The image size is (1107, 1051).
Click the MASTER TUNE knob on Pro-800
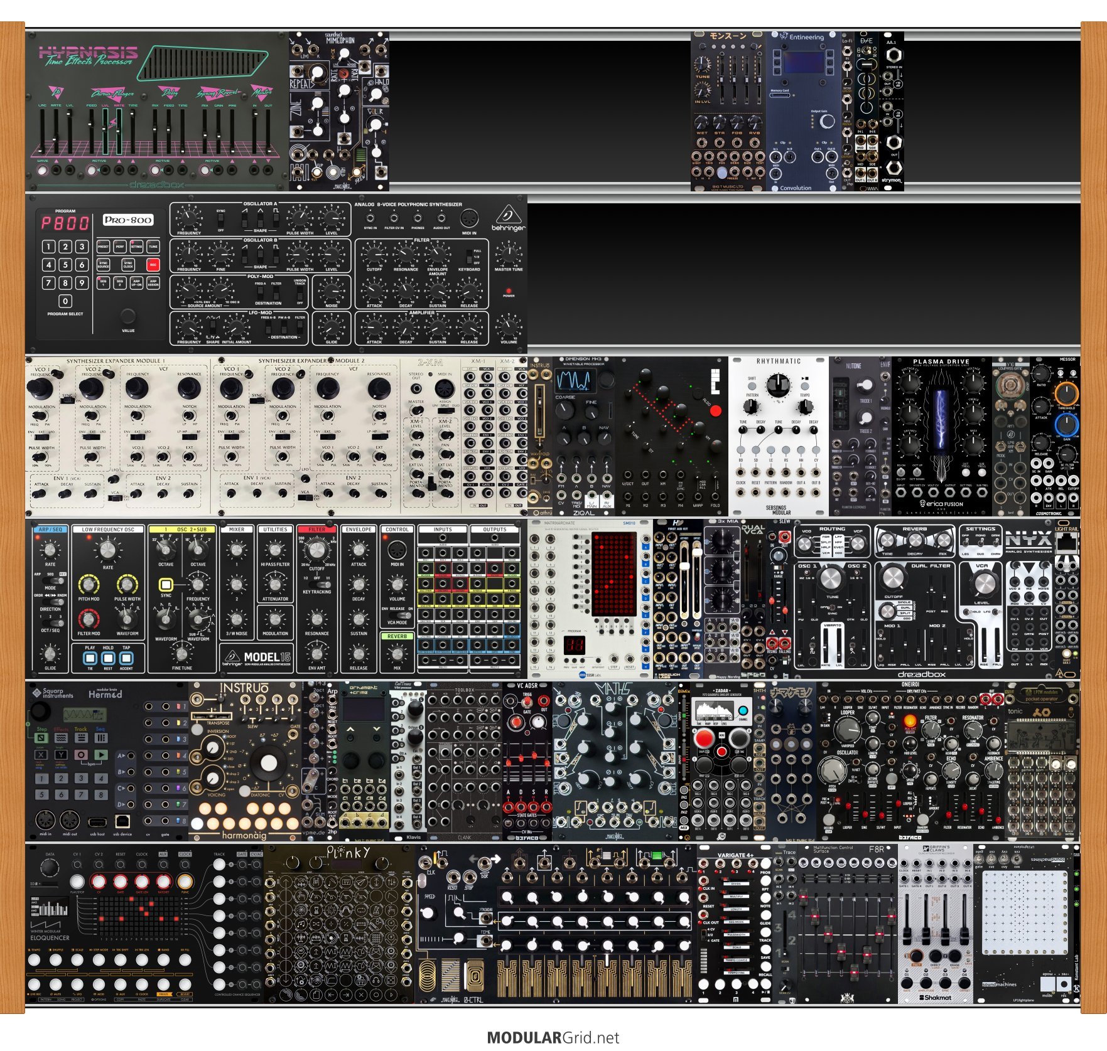tap(509, 254)
